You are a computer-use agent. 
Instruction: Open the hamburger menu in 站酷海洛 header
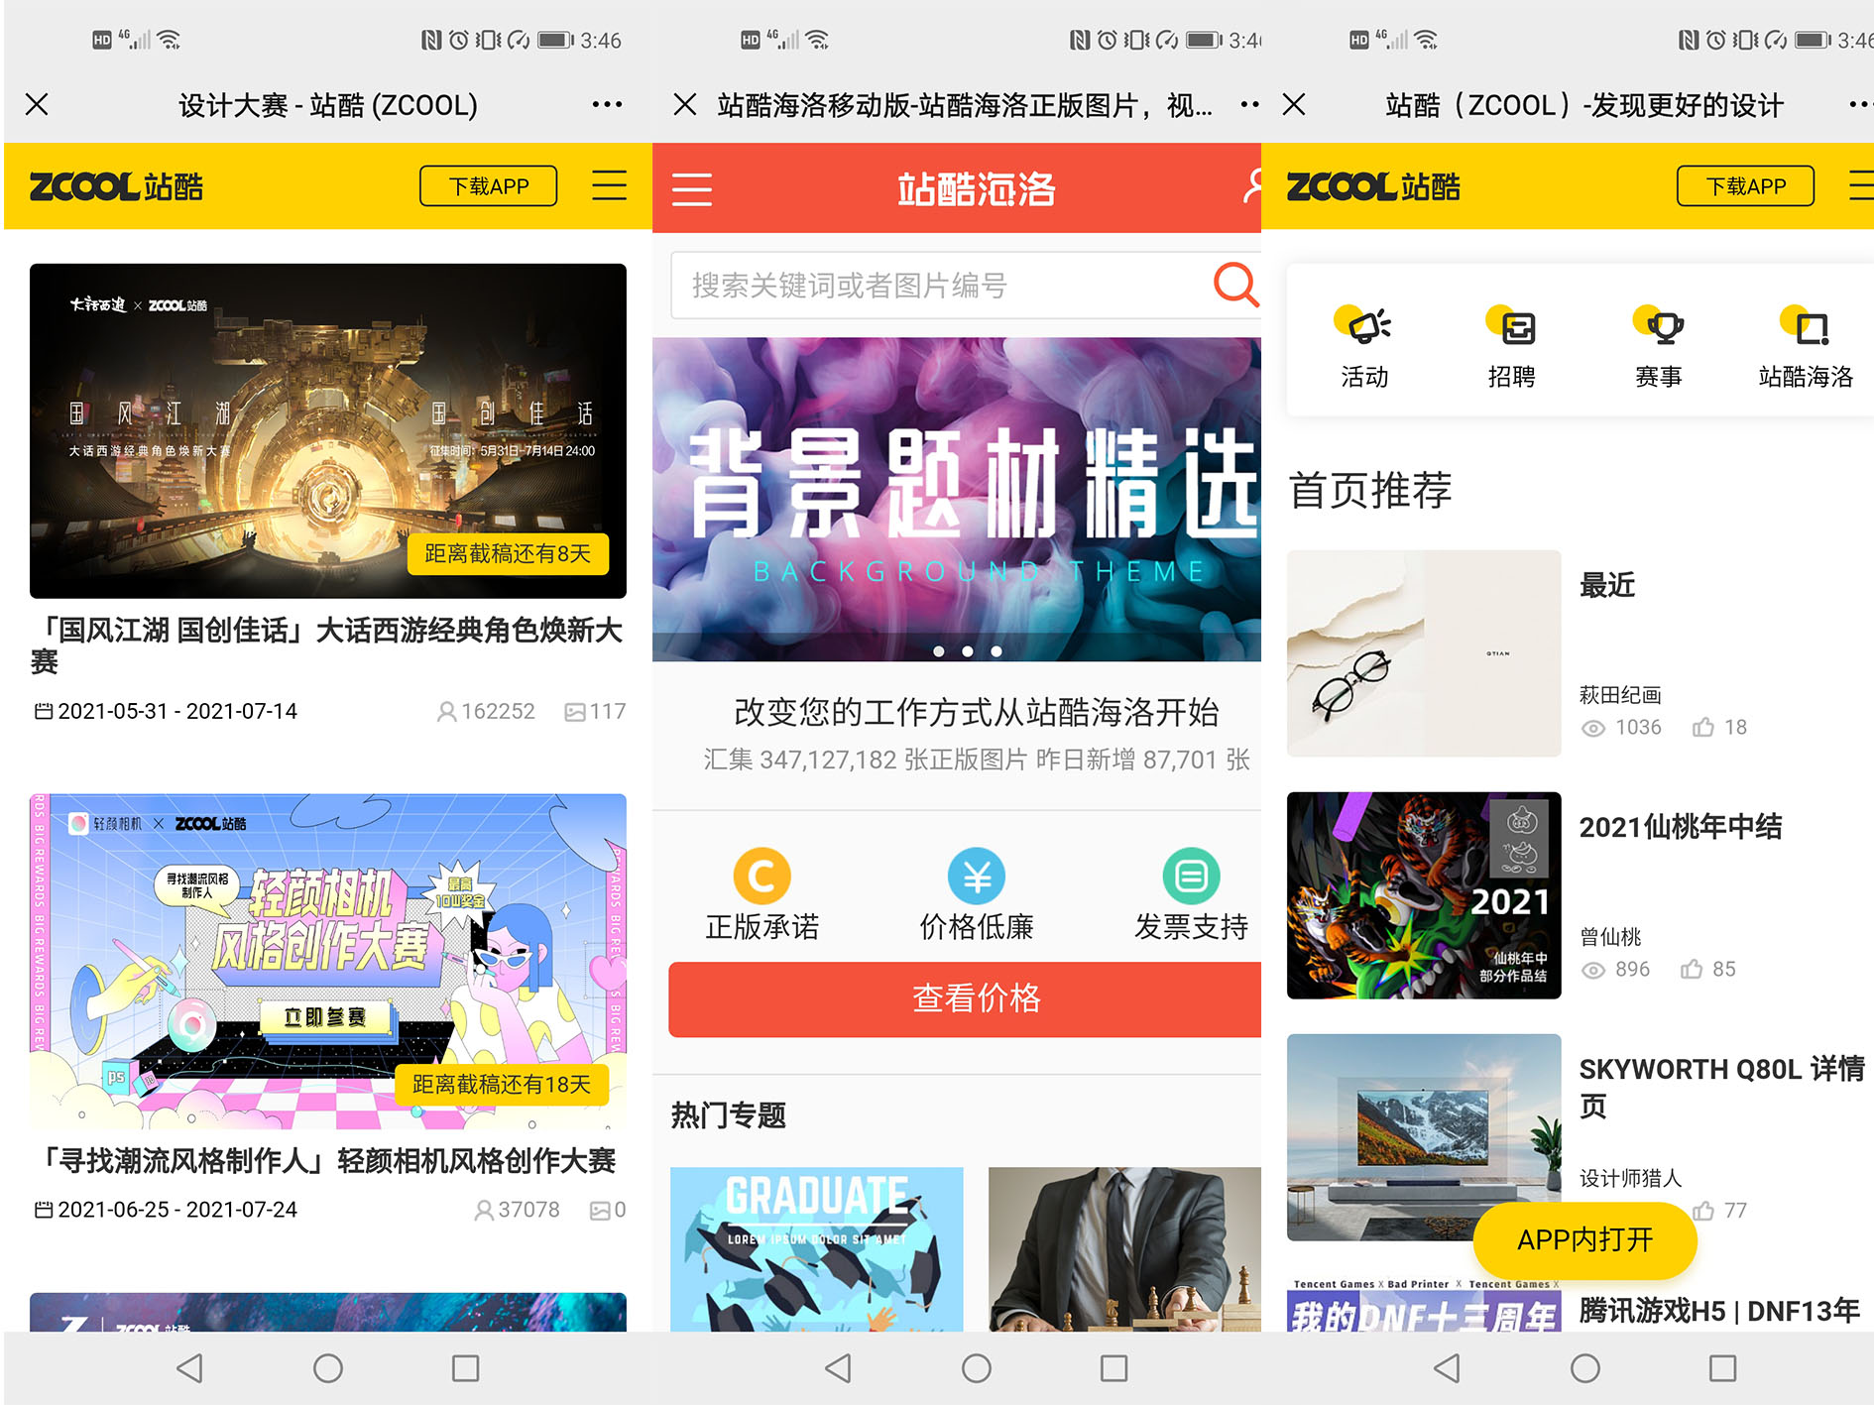(x=692, y=188)
